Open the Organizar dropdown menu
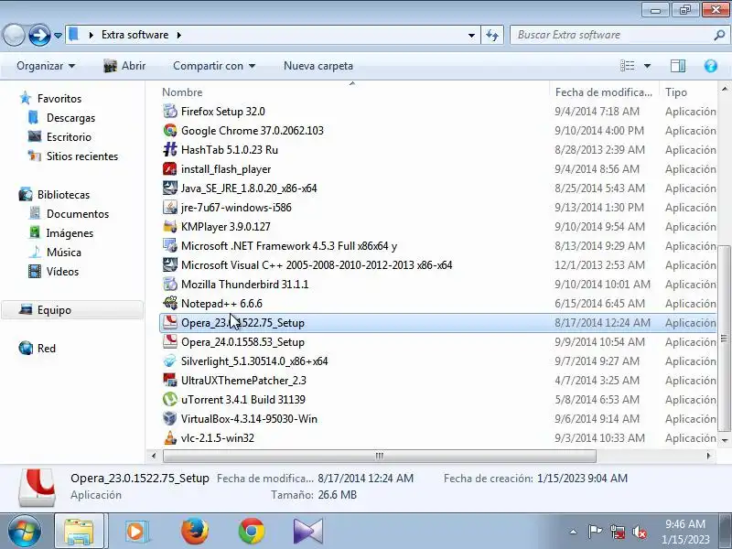732x549 pixels. [46, 66]
